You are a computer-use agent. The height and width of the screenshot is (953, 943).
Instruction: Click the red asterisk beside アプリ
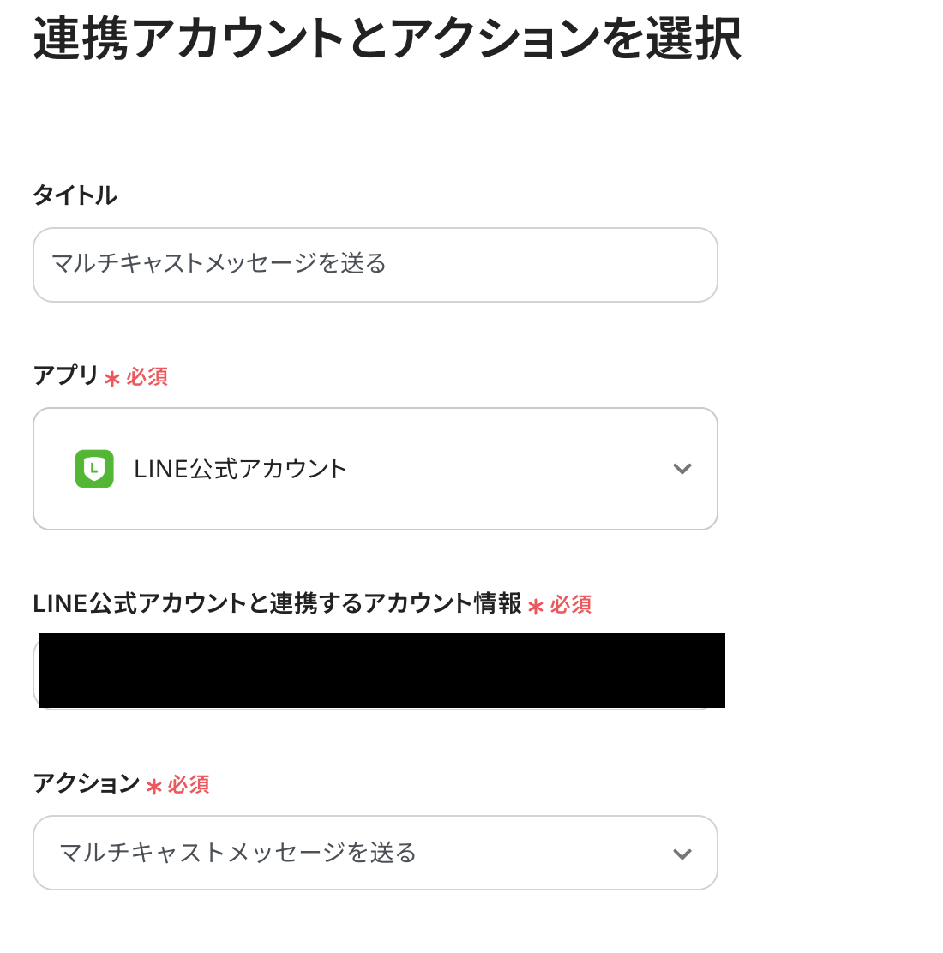[112, 378]
